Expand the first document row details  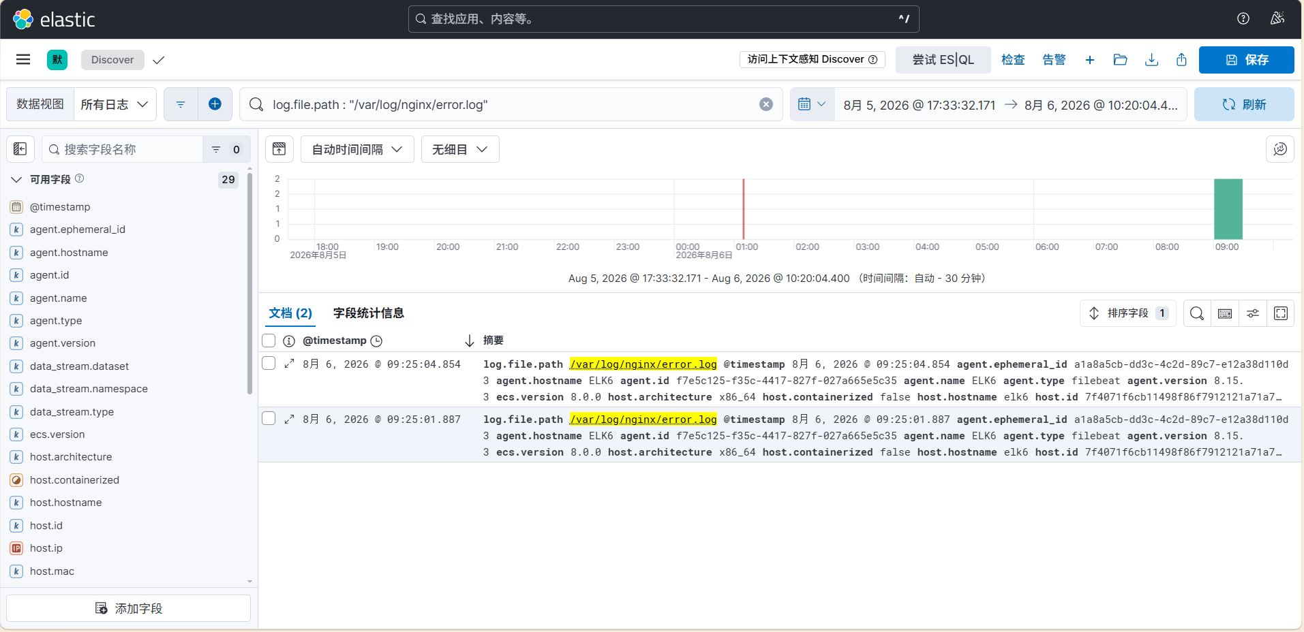(x=289, y=364)
